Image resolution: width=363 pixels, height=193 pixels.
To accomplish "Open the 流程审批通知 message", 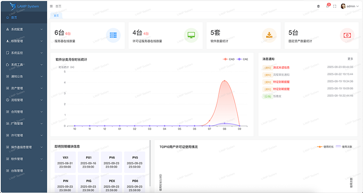I will click(281, 75).
